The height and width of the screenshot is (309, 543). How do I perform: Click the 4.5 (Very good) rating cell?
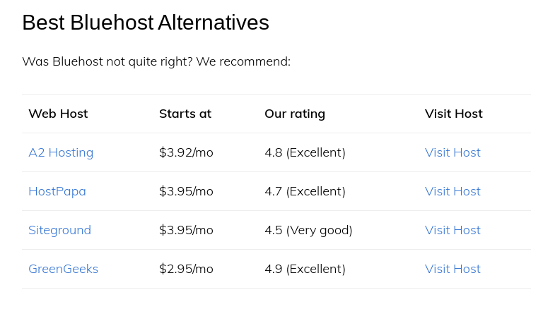coord(308,230)
